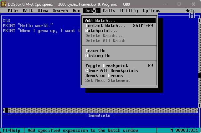Select Clear All Breakpoints entry
201x133 pixels.
(x=119, y=70)
